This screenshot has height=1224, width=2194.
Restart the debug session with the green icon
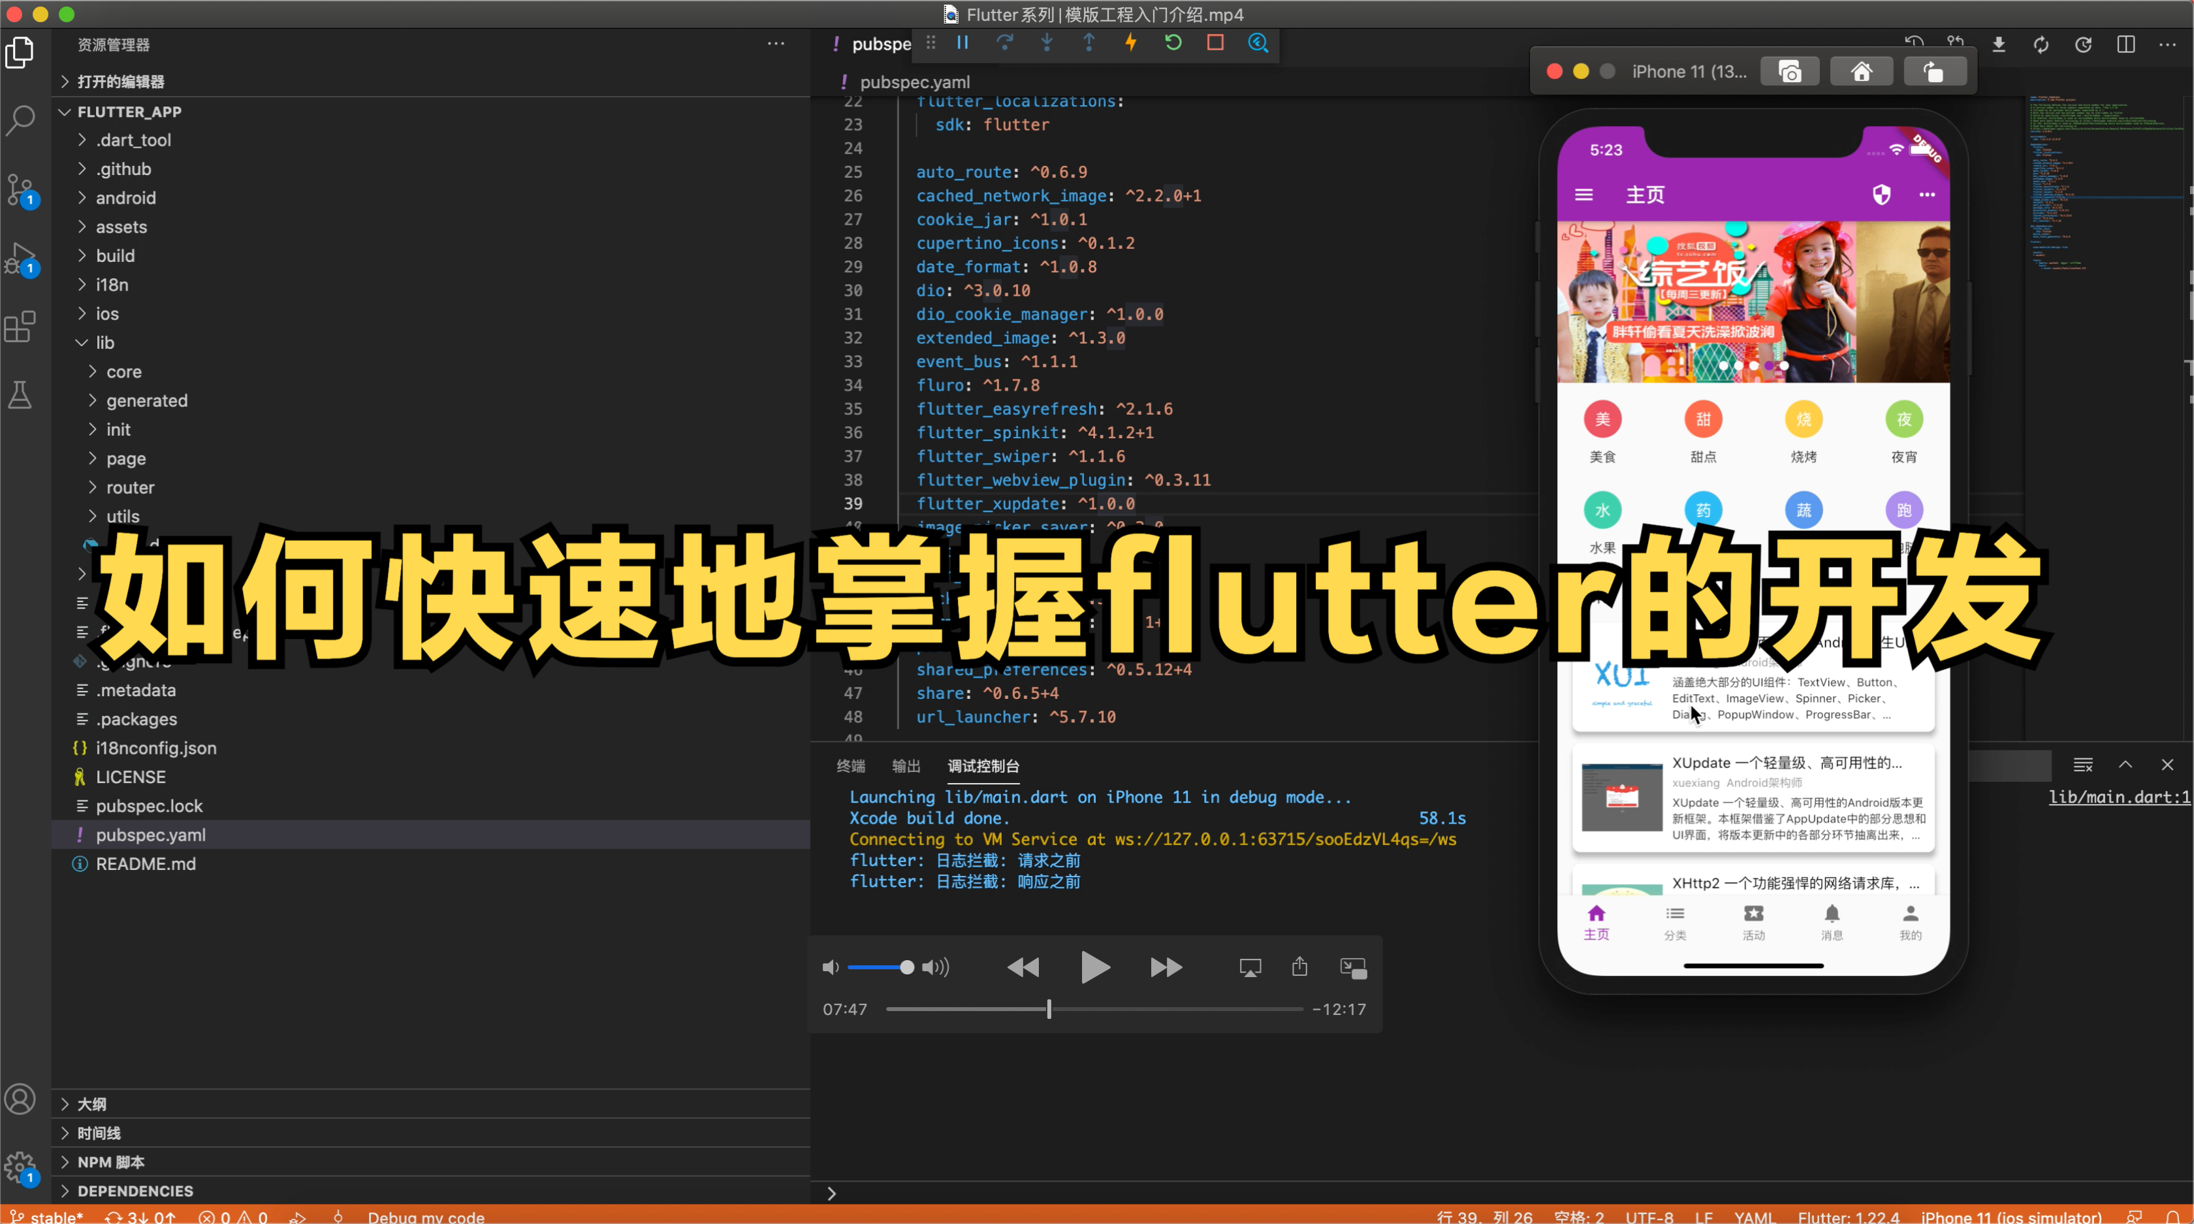point(1173,42)
